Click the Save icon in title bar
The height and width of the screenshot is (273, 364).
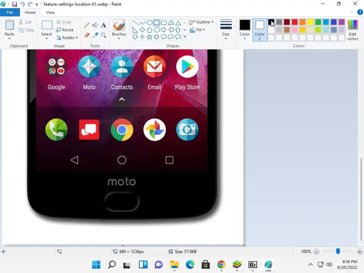click(14, 4)
